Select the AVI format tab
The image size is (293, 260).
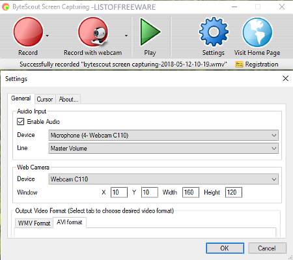[70, 222]
